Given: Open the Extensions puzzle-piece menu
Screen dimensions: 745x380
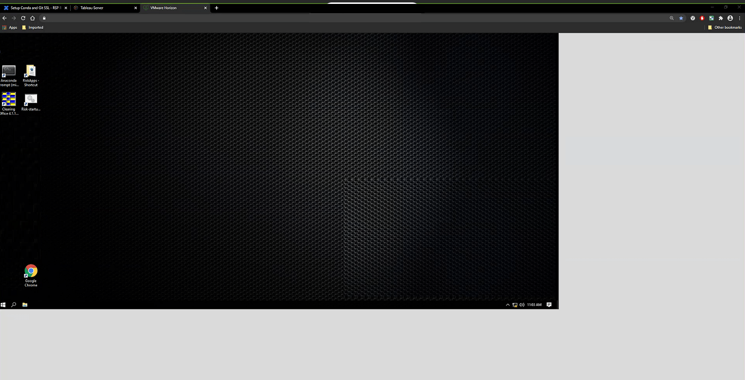Looking at the screenshot, I should click(721, 18).
